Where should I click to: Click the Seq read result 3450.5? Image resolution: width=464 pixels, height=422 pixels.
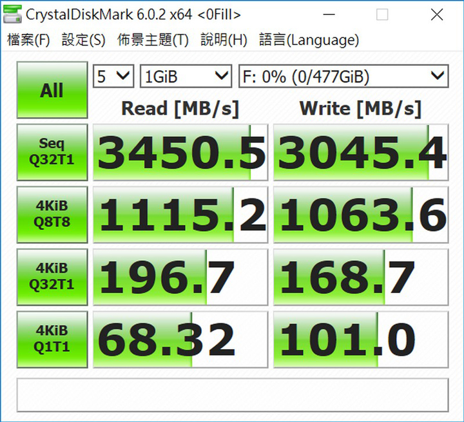180,152
